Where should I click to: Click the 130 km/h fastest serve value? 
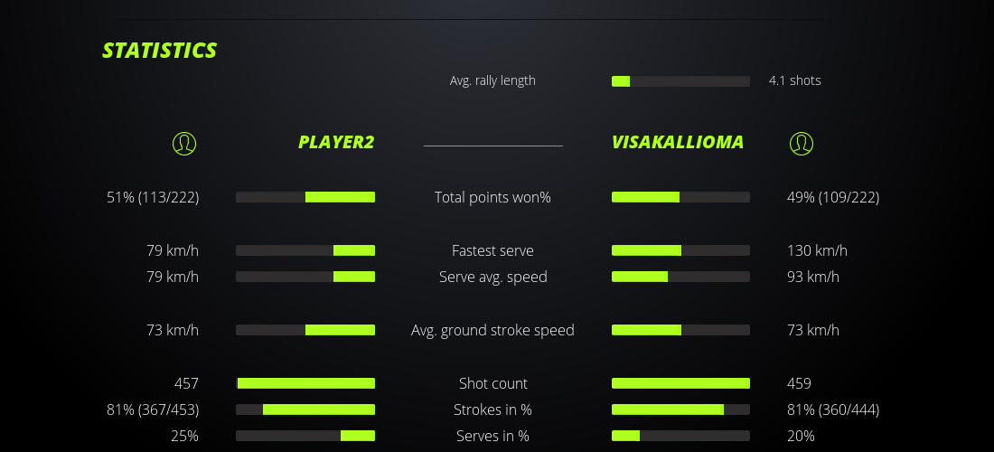817,250
